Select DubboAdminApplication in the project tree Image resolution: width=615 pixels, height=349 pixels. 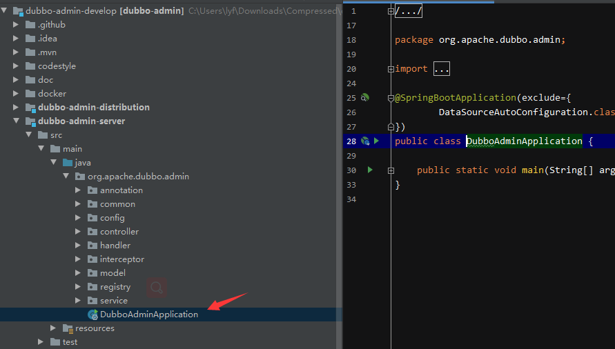pyautogui.click(x=171, y=315)
